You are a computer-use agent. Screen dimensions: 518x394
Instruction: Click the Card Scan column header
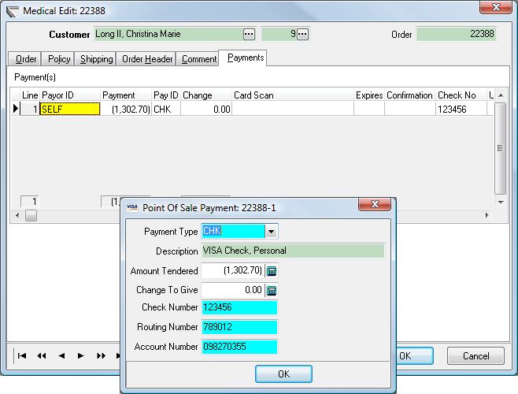(x=293, y=95)
